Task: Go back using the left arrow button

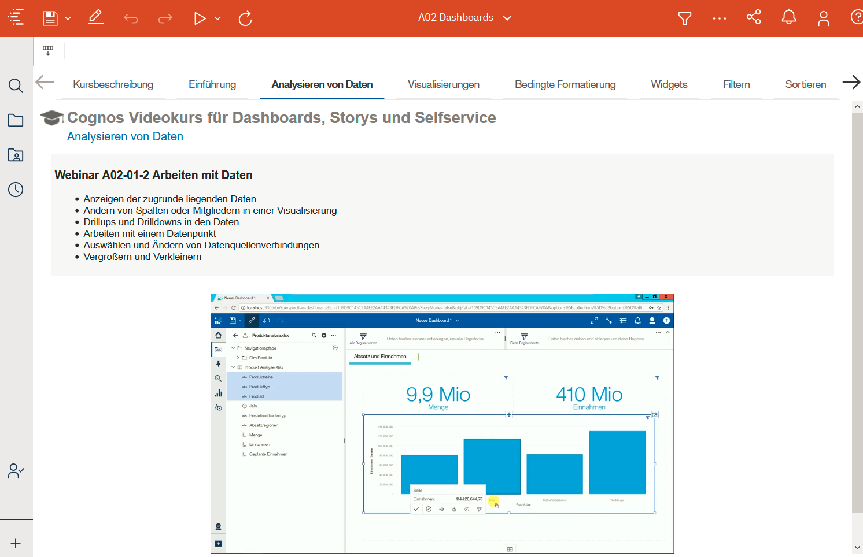Action: coord(45,82)
